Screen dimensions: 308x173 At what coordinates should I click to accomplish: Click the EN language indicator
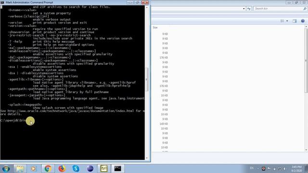(x=252, y=168)
